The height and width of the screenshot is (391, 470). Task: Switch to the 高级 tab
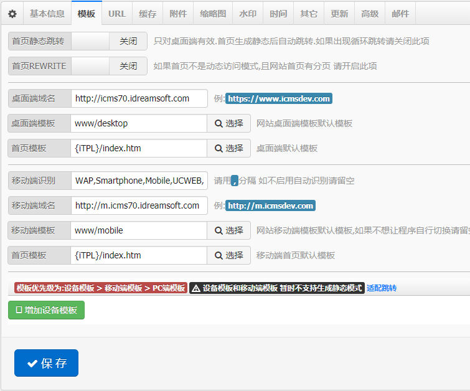point(370,13)
